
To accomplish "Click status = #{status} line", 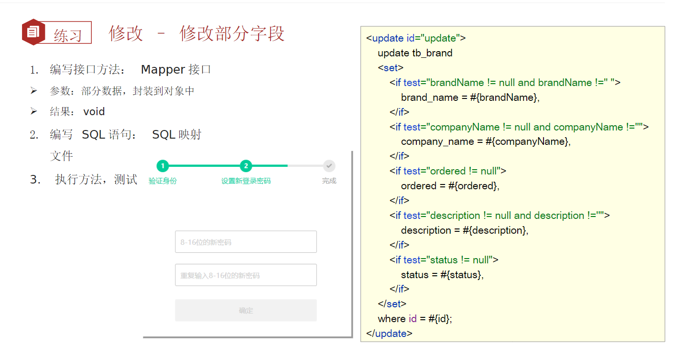I will pyautogui.click(x=442, y=275).
